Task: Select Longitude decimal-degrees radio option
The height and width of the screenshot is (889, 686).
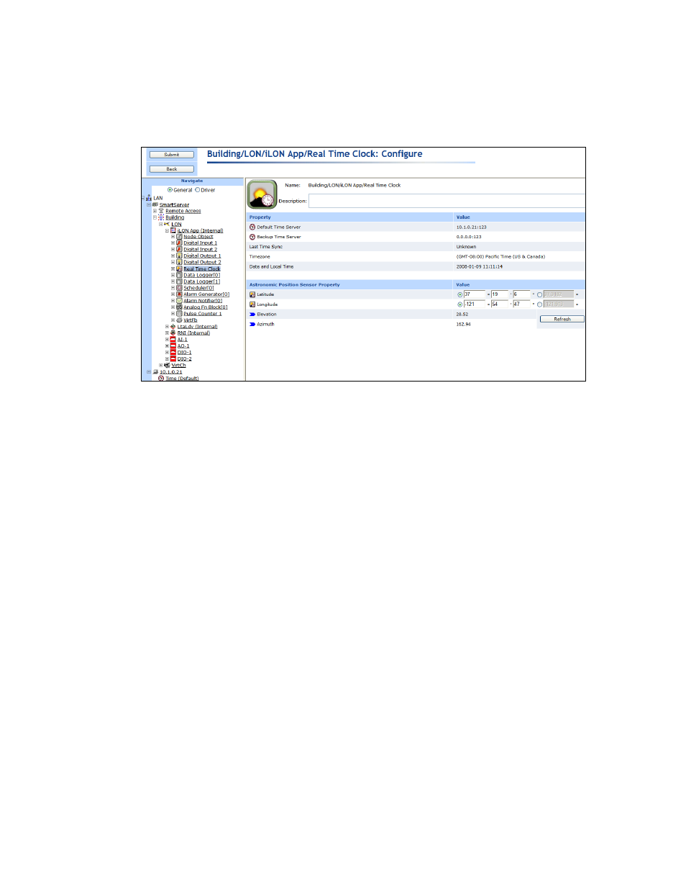Action: (x=539, y=304)
